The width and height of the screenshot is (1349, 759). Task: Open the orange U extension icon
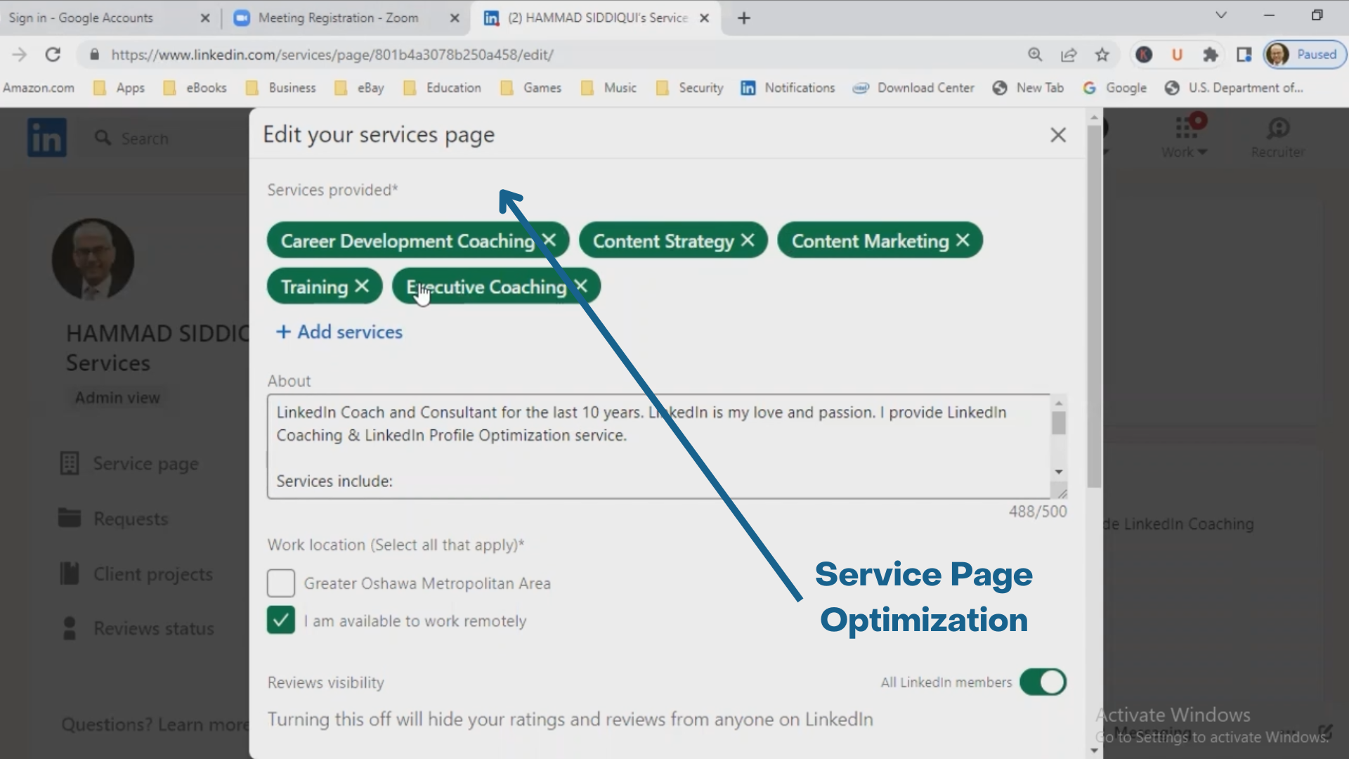click(x=1178, y=54)
